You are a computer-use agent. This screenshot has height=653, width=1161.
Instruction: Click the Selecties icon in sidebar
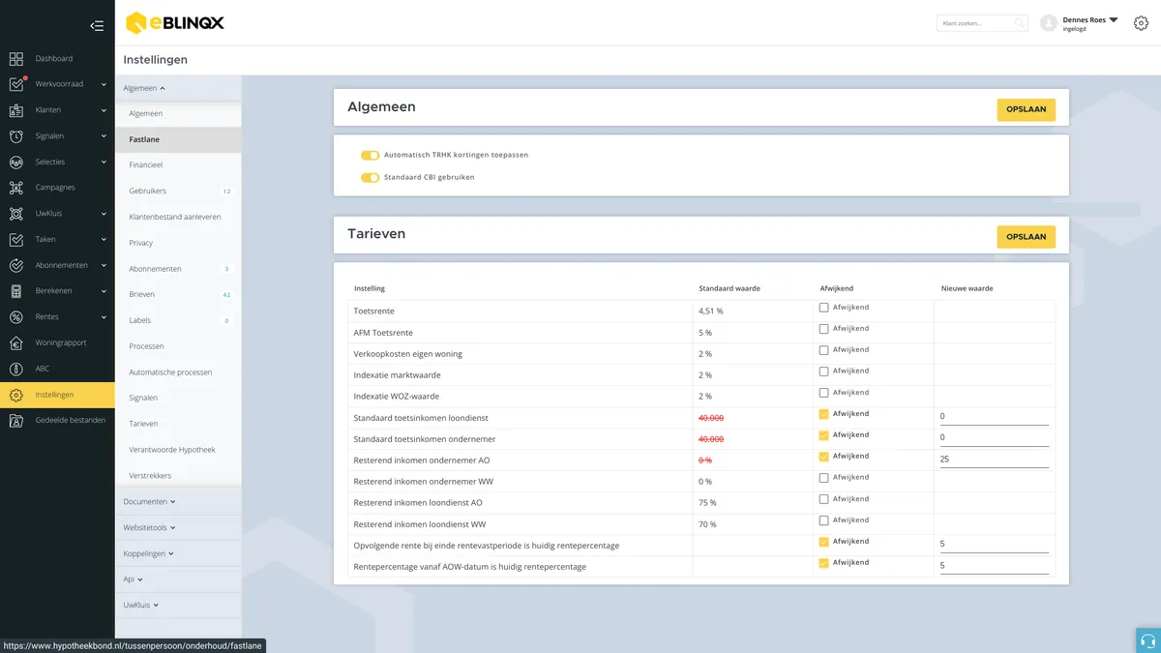point(16,163)
